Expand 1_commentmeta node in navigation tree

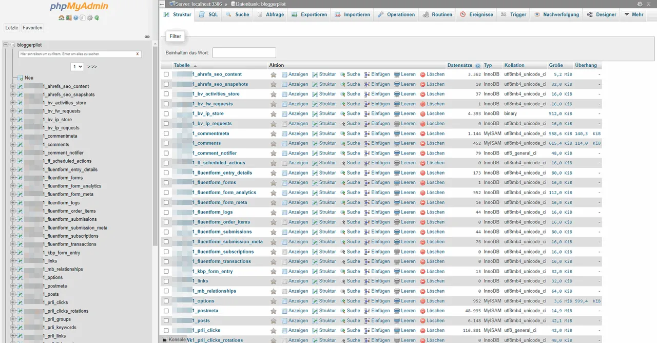(13, 136)
